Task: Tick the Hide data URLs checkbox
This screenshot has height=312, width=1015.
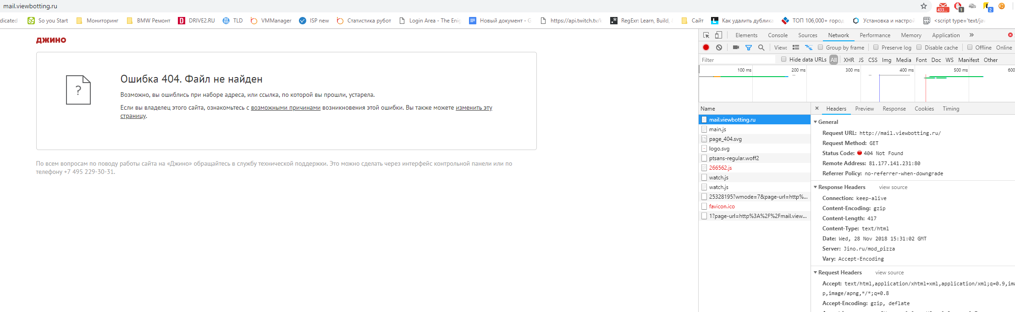Action: click(x=784, y=59)
